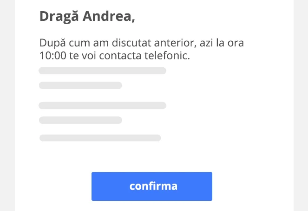Click the word 'ora' ending the first line
This screenshot has height=211, width=308.
[x=236, y=43]
